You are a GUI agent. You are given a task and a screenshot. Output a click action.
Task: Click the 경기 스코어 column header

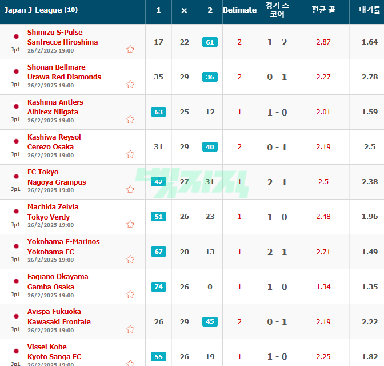coord(277,10)
